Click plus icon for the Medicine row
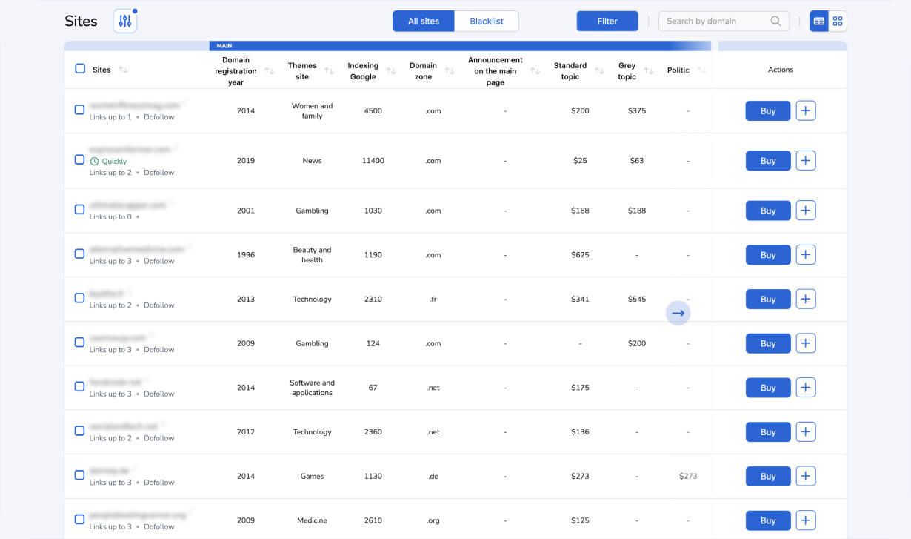911x539 pixels. [806, 520]
